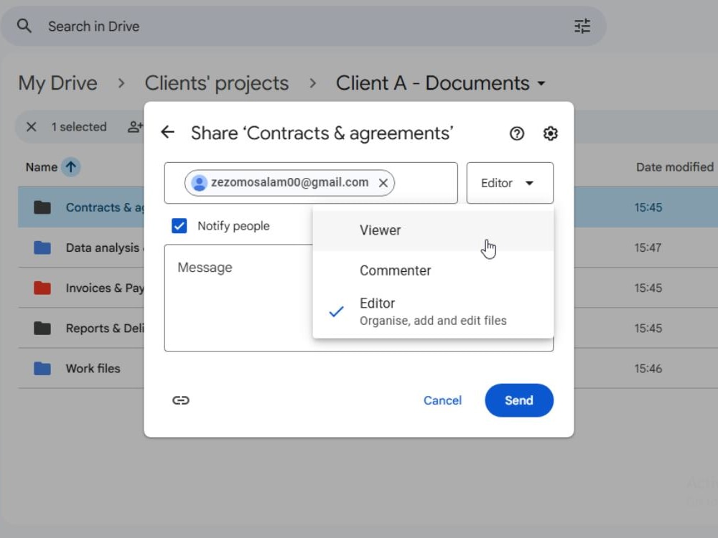
Task: Navigate to My Drive breadcrumb
Action: click(x=57, y=83)
